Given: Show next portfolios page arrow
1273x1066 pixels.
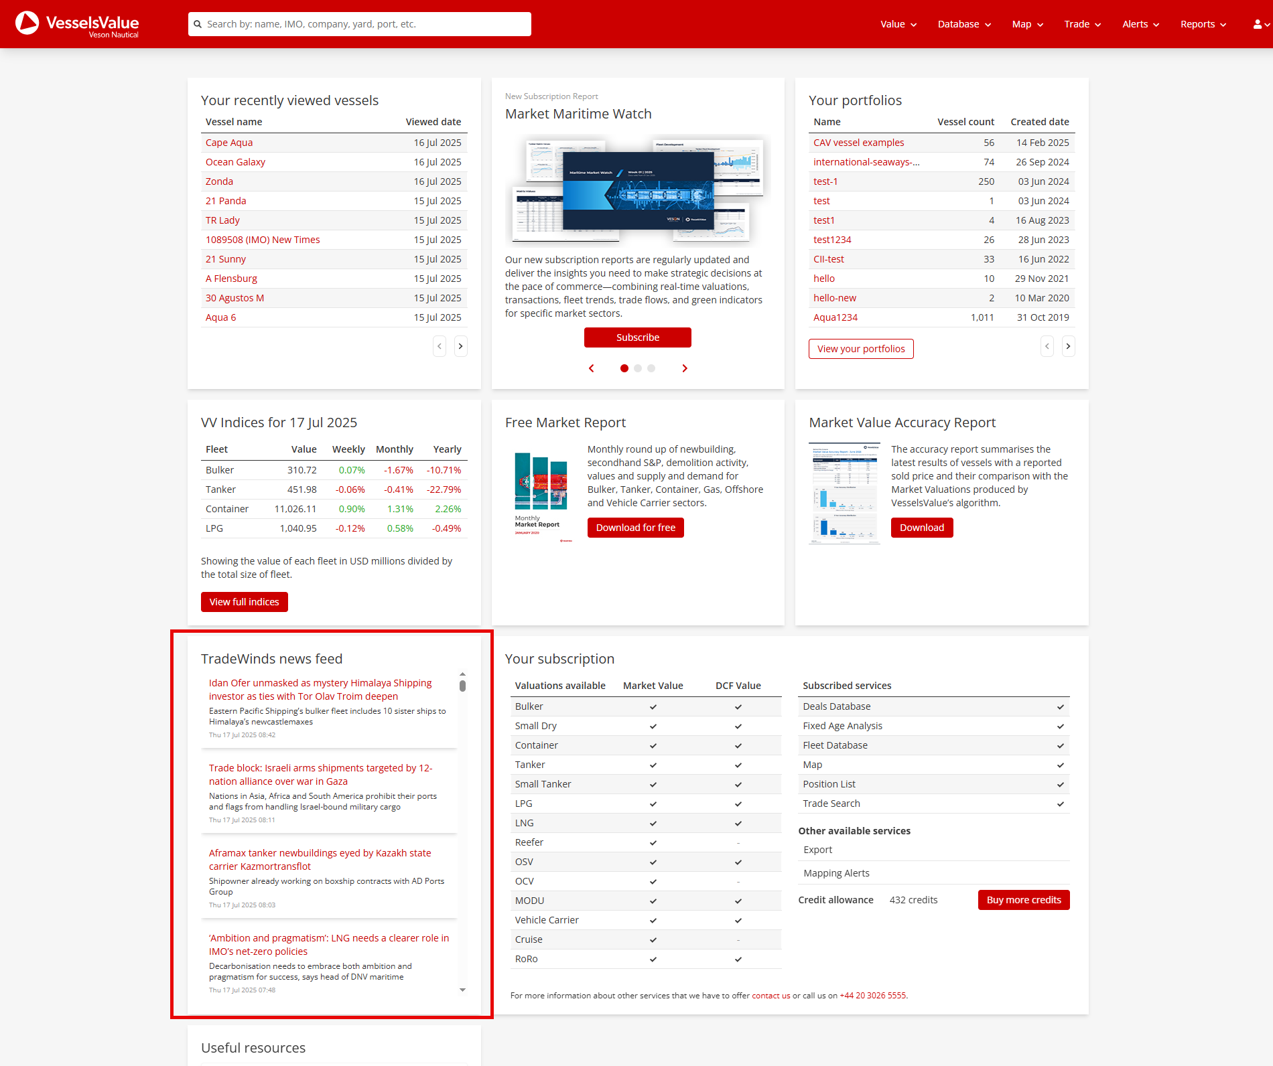Looking at the screenshot, I should (x=1068, y=346).
